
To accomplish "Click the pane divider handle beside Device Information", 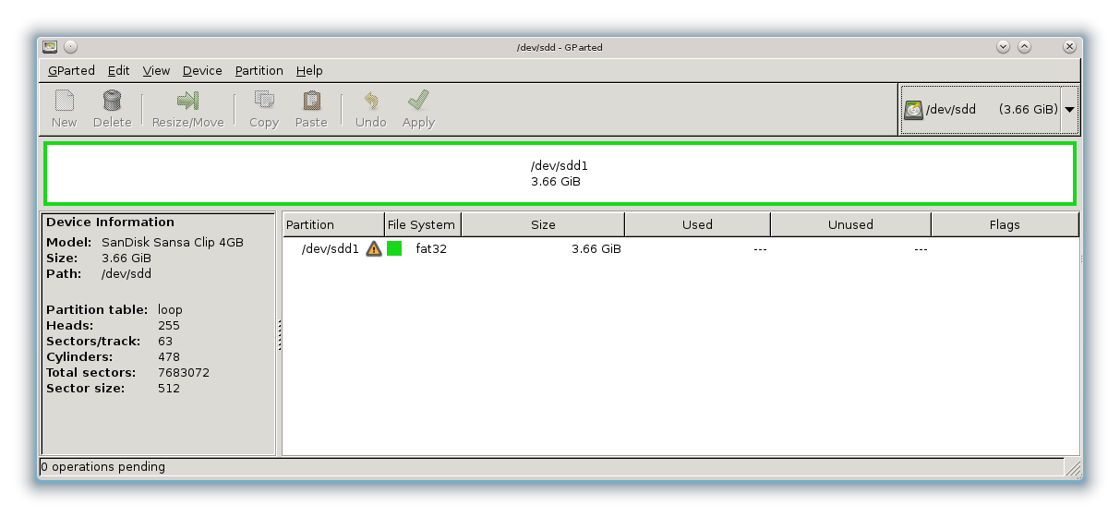I will pos(279,334).
